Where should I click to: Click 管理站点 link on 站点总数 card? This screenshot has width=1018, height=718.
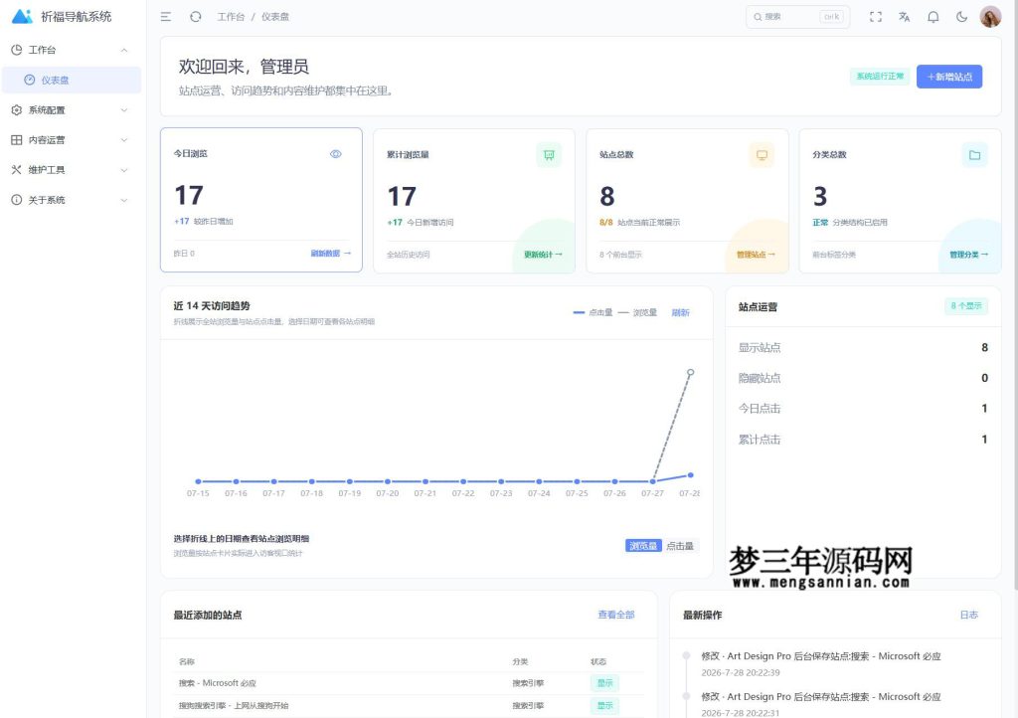[756, 255]
